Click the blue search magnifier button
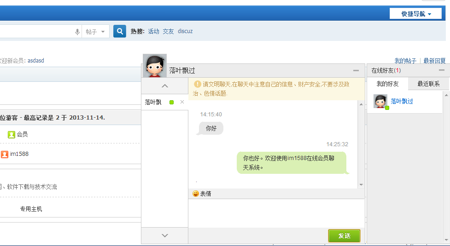450x246 pixels. click(120, 31)
